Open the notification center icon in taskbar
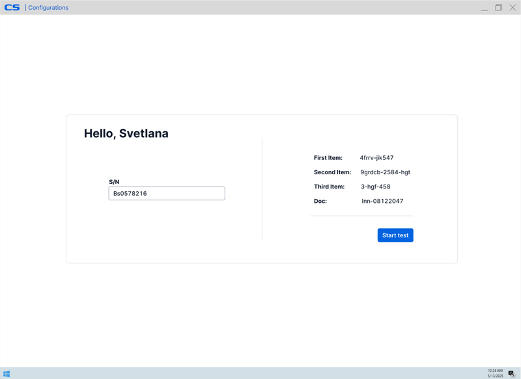The width and height of the screenshot is (521, 379). click(x=511, y=374)
